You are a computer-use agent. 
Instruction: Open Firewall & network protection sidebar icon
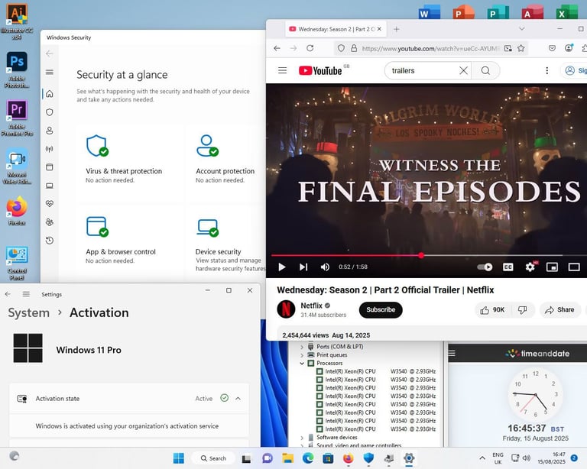coord(50,149)
